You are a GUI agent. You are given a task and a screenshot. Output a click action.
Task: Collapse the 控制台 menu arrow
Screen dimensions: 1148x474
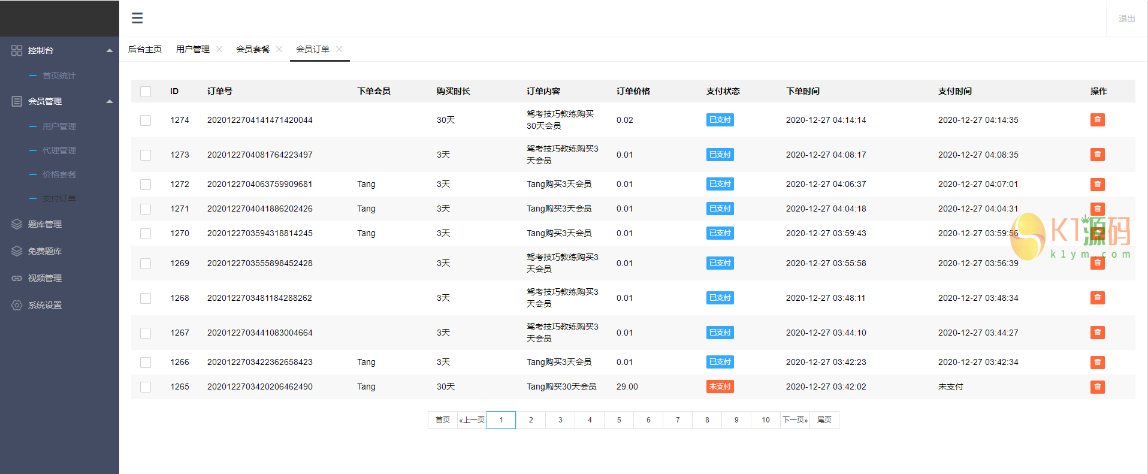tap(110, 50)
